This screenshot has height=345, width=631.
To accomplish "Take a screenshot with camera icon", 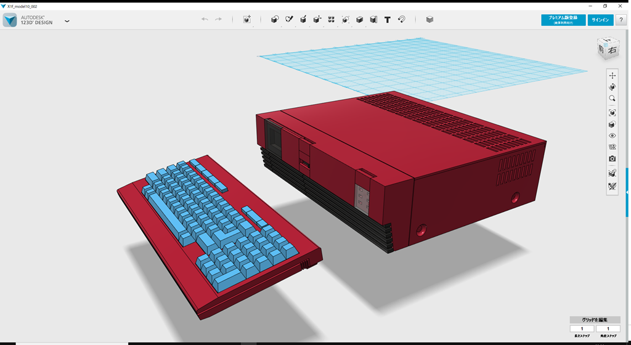I will coord(612,159).
